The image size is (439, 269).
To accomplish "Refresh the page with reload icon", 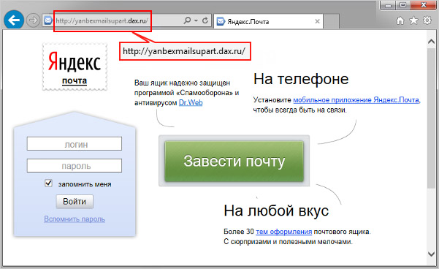I will click(205, 20).
